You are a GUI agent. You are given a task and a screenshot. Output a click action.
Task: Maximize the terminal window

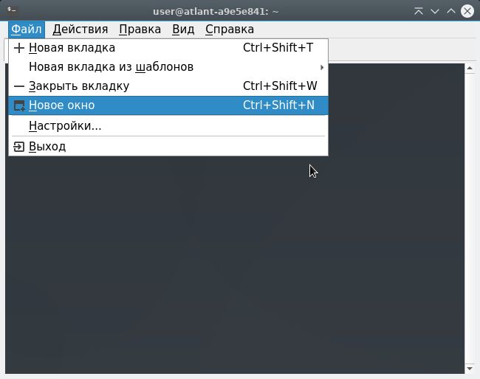tap(451, 11)
